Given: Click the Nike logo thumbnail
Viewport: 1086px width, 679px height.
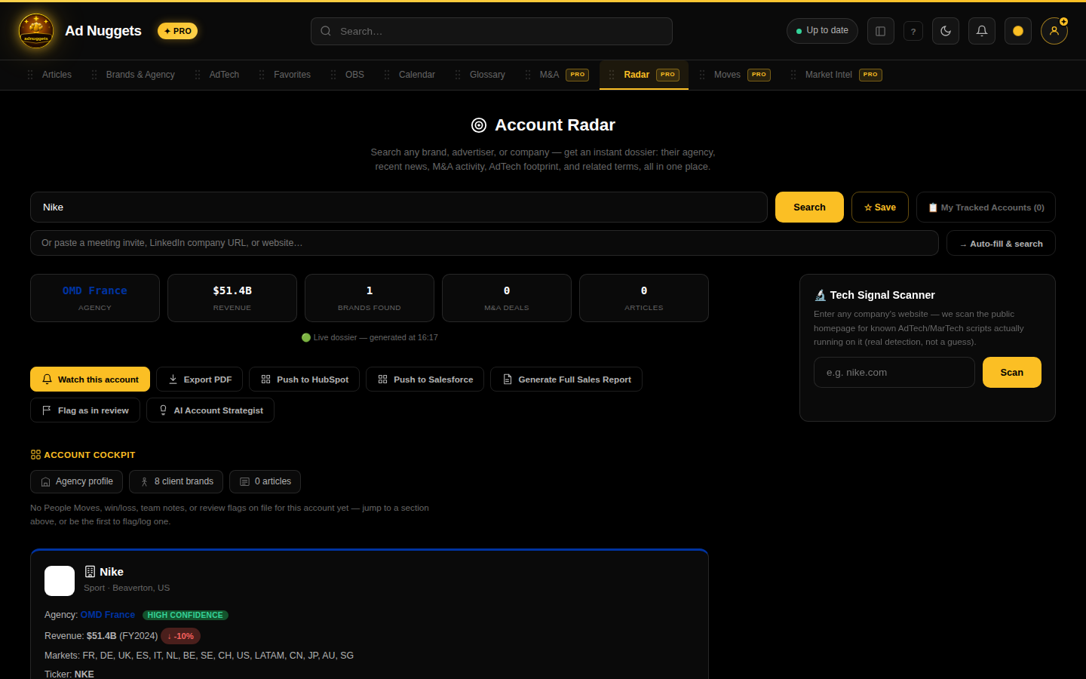Looking at the screenshot, I should pyautogui.click(x=60, y=581).
